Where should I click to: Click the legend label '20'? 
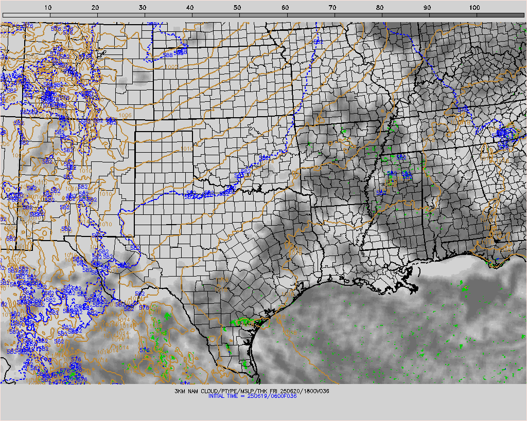[95, 8]
